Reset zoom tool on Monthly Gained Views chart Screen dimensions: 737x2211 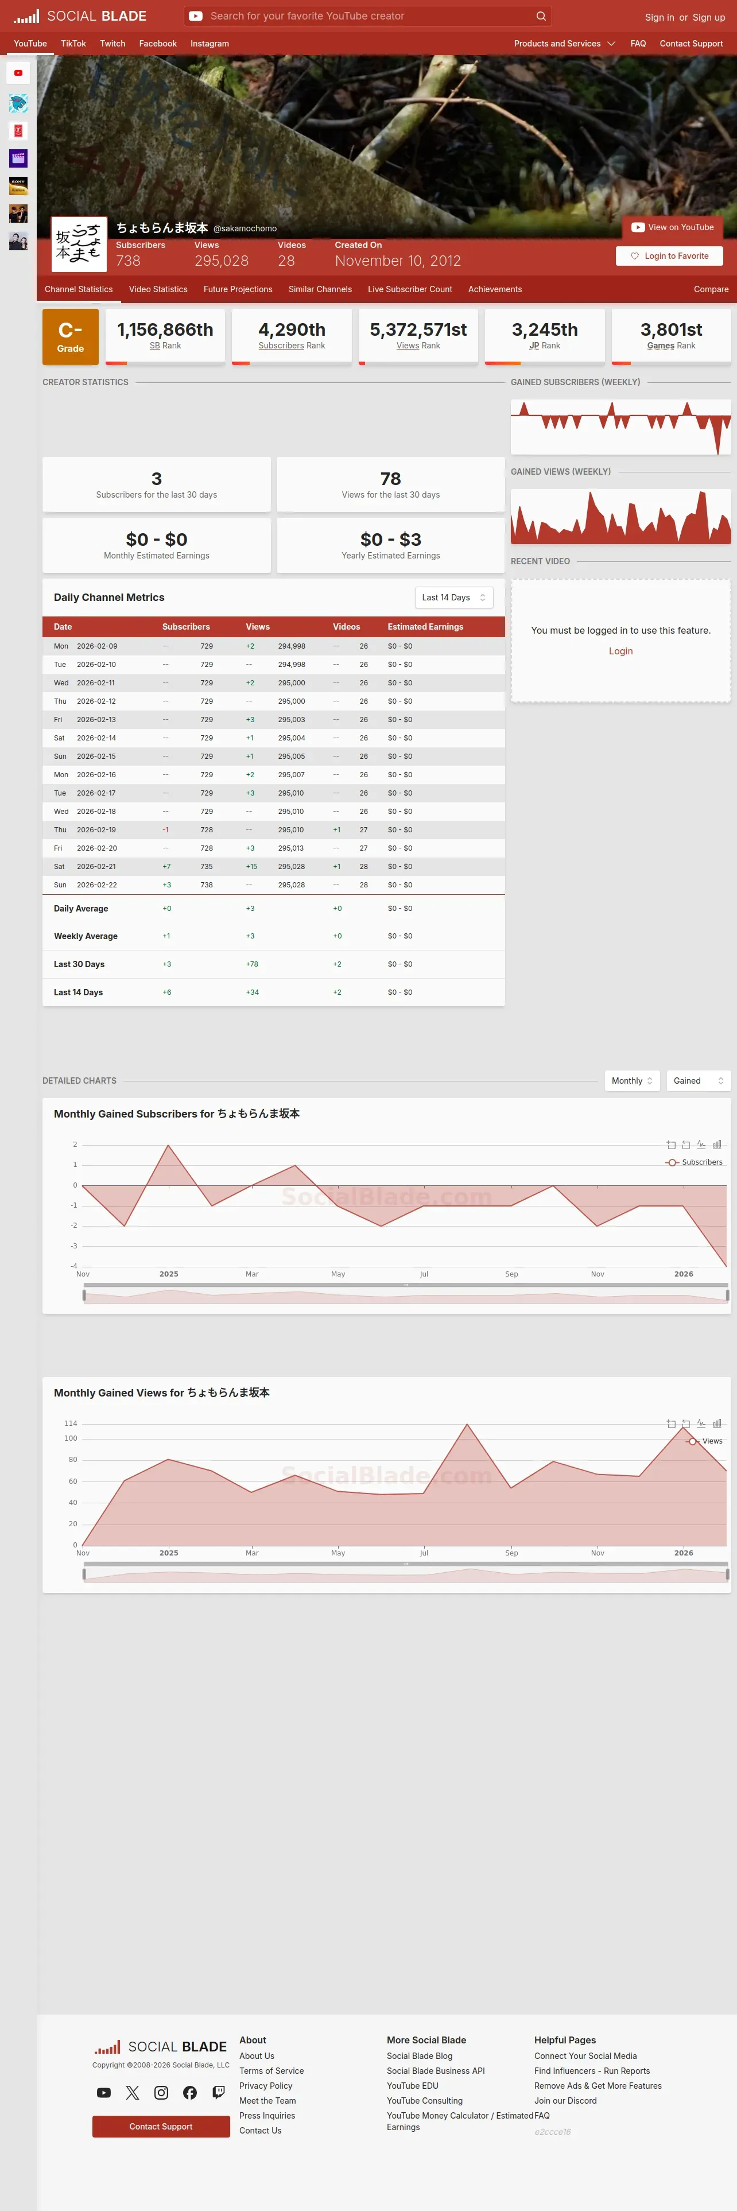(685, 1424)
